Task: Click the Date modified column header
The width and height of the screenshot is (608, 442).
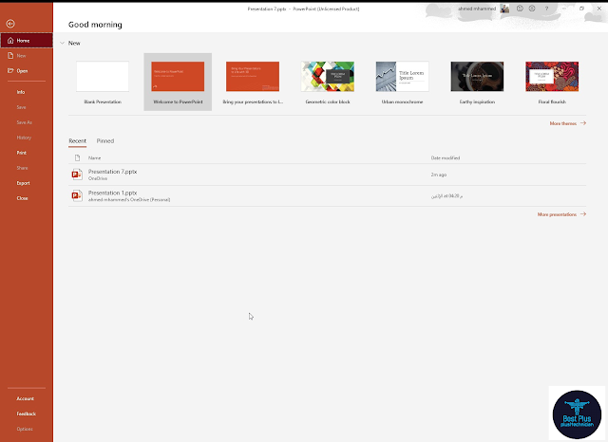Action: click(x=446, y=157)
